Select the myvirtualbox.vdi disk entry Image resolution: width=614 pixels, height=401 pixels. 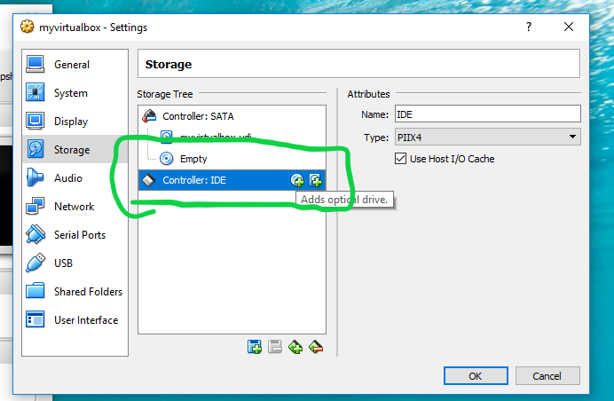[x=213, y=138]
